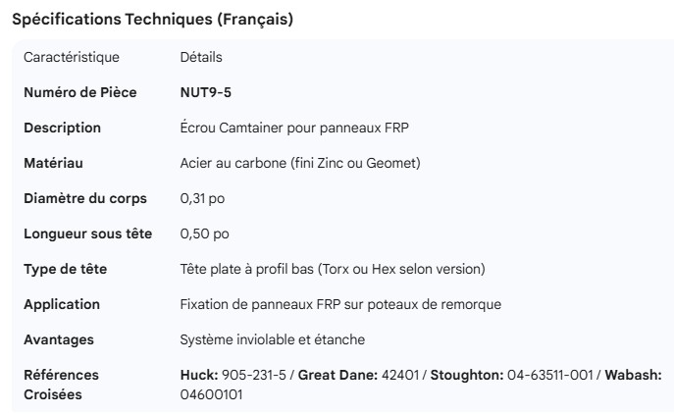This screenshot has height=414, width=674.
Task: Click the "Diamètre du corps" label
Action: (x=85, y=199)
